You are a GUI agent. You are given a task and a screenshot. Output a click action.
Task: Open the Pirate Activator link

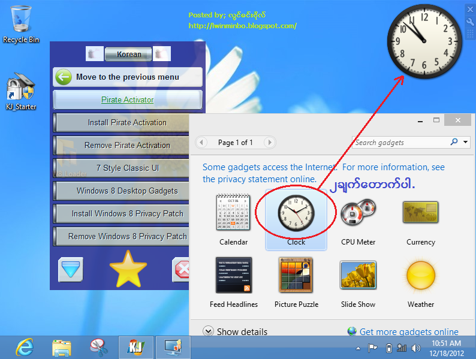tap(127, 99)
